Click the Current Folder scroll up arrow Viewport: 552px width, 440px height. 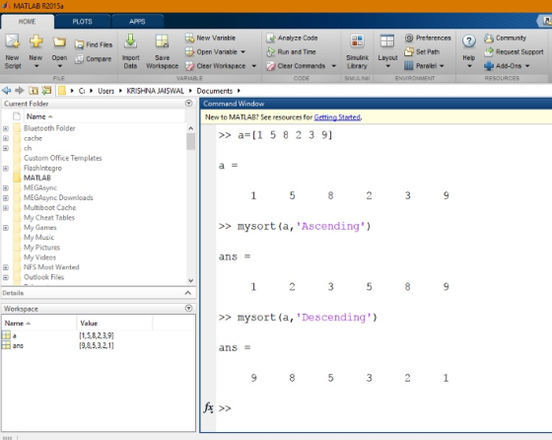pyautogui.click(x=190, y=128)
